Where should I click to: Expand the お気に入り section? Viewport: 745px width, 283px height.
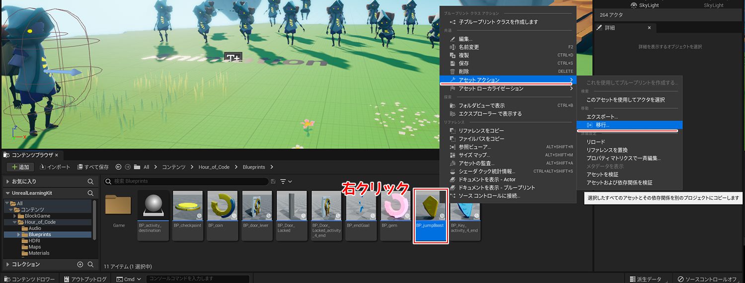[8, 182]
